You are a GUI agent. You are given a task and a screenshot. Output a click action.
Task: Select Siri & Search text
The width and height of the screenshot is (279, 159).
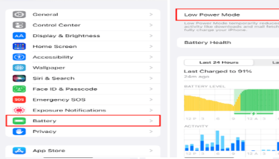tap(53, 78)
